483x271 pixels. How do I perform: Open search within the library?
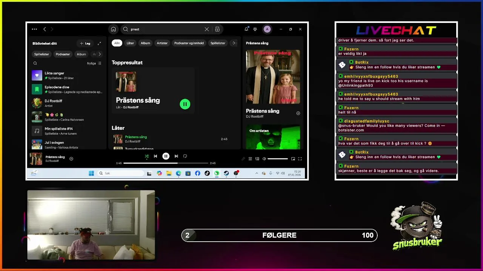click(35, 63)
